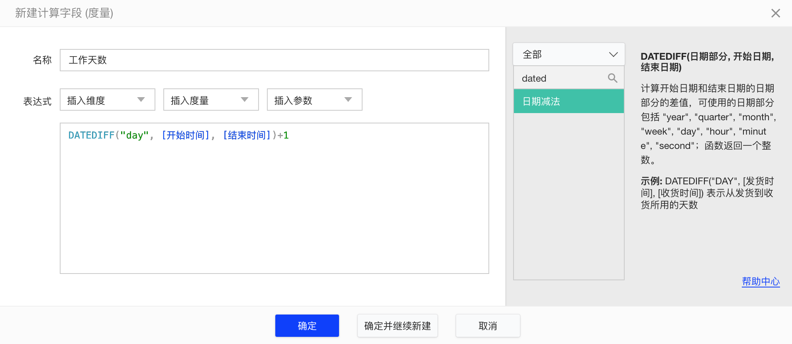Image resolution: width=792 pixels, height=344 pixels.
Task: Click the 取消 button
Action: pyautogui.click(x=488, y=326)
